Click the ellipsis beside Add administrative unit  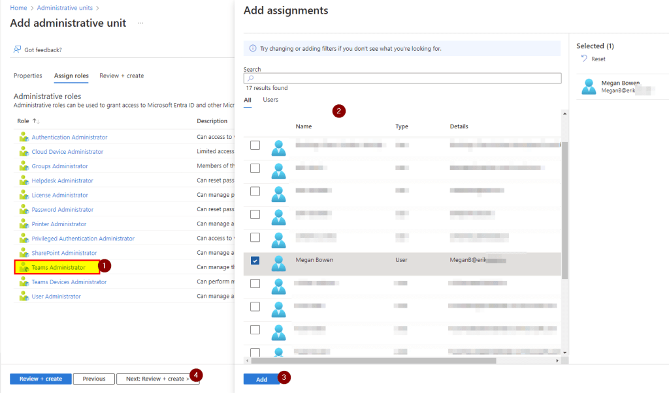coord(140,23)
